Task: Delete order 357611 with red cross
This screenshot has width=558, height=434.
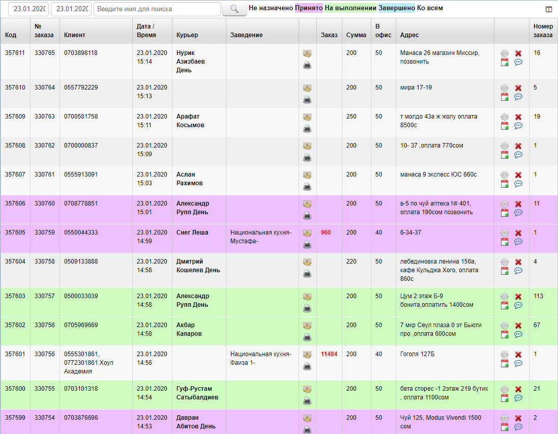Action: click(x=518, y=53)
